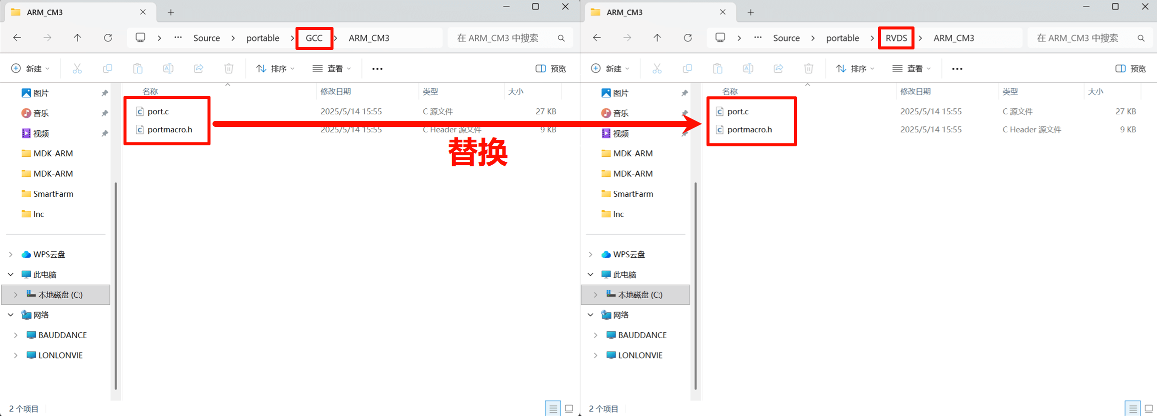This screenshot has height=416, width=1157.
Task: Switch to large icons view in left status bar
Action: pyautogui.click(x=569, y=409)
